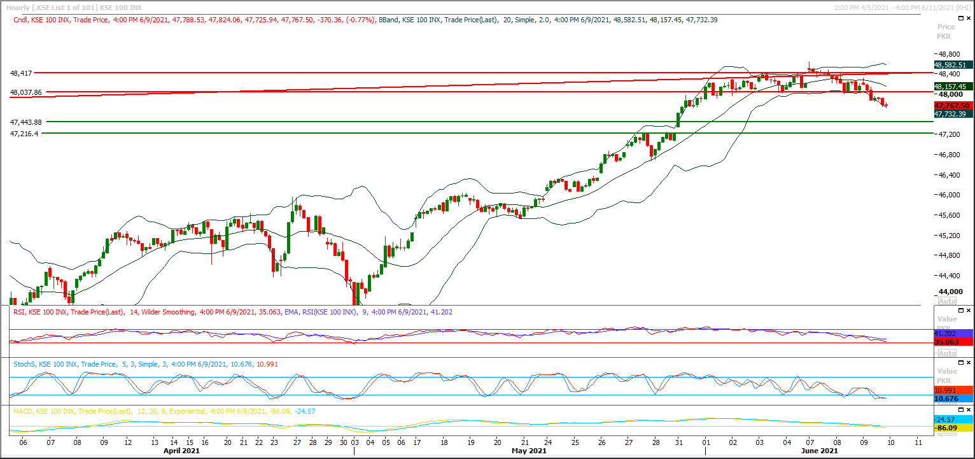Viewport: 975px width, 459px height.
Task: Click the 10.991 stochastic value tag
Action: (953, 390)
